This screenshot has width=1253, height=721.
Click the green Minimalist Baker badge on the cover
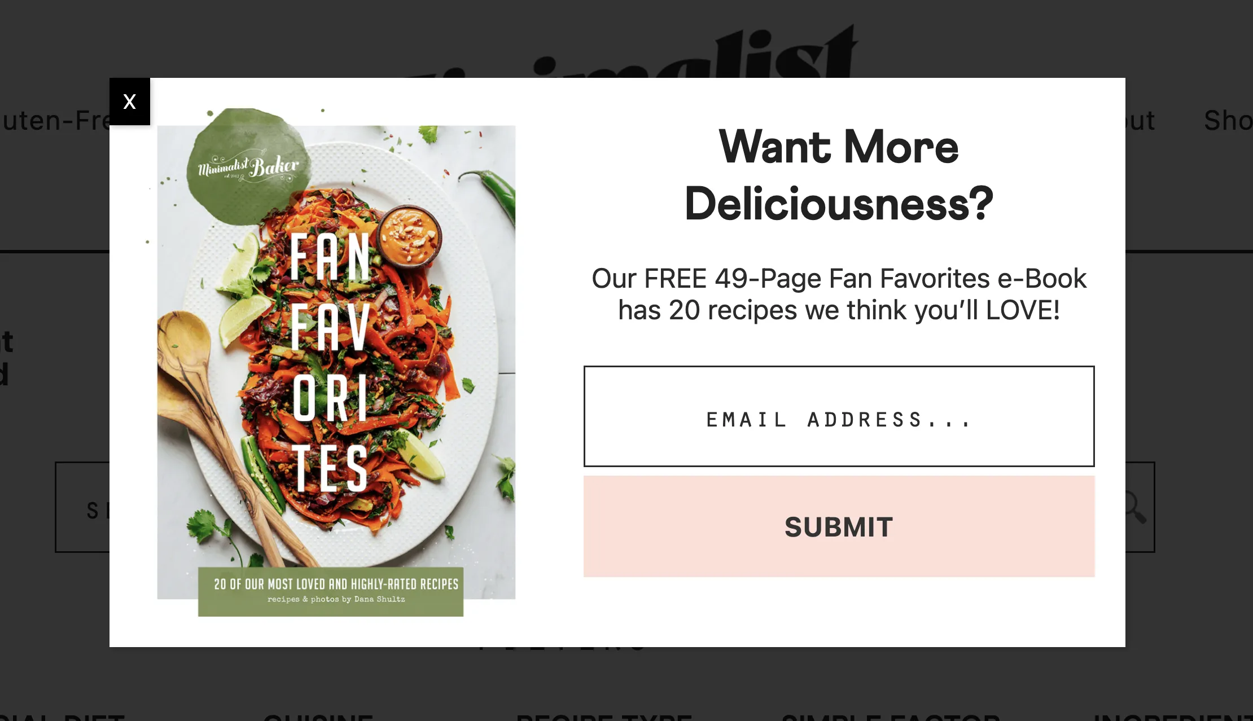coord(248,166)
